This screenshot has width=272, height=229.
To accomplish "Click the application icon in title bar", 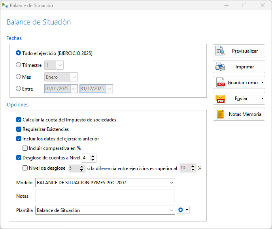I will [5, 6].
